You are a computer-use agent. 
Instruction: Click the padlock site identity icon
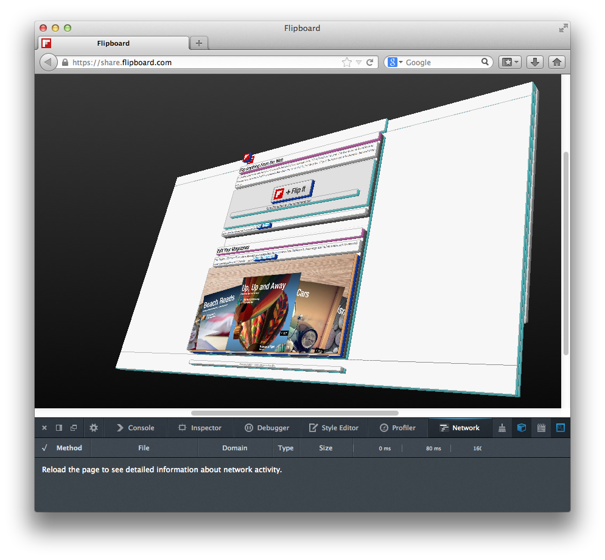click(65, 63)
